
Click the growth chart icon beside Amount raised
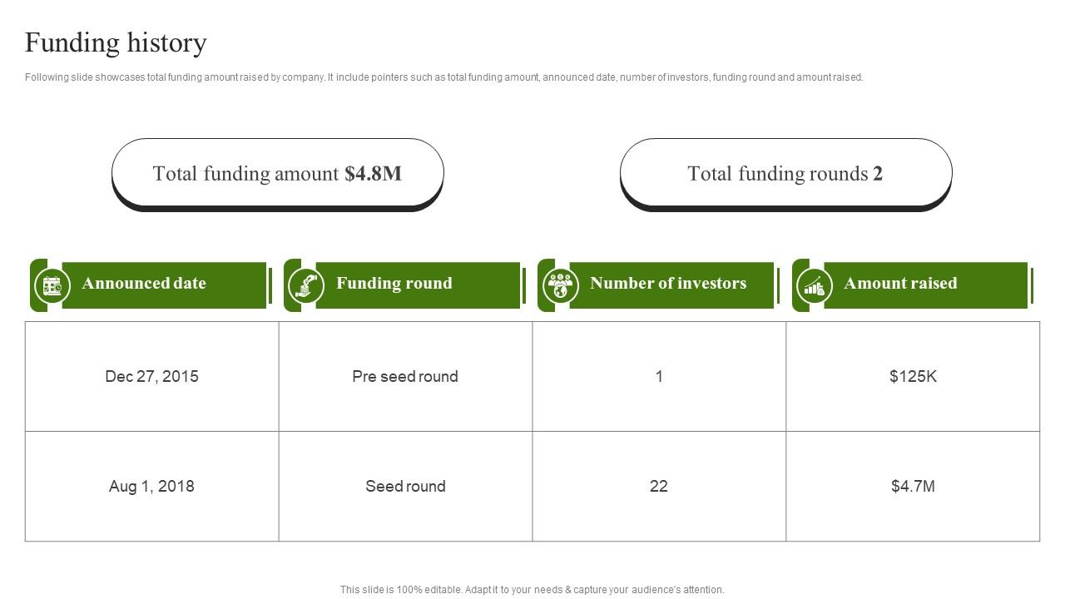click(x=815, y=285)
